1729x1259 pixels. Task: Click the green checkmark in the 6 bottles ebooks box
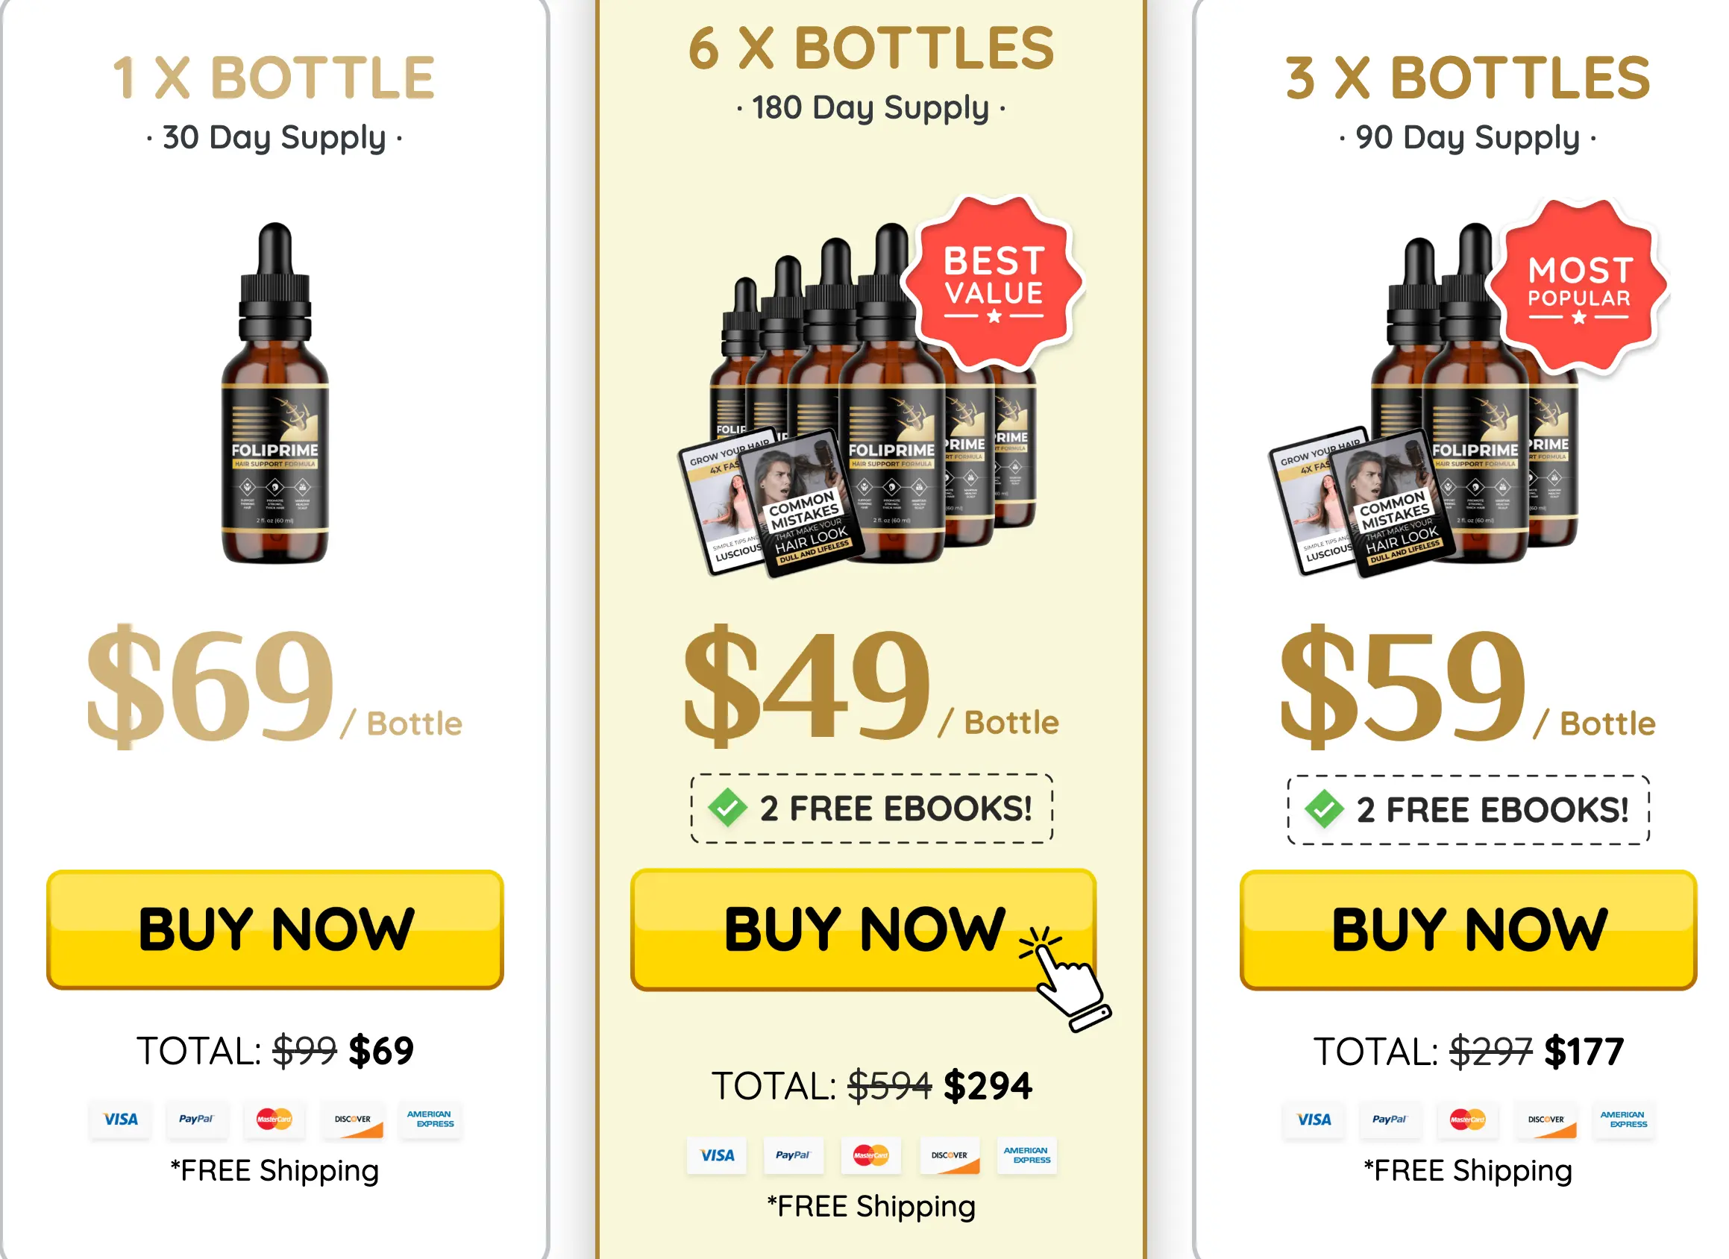[727, 808]
